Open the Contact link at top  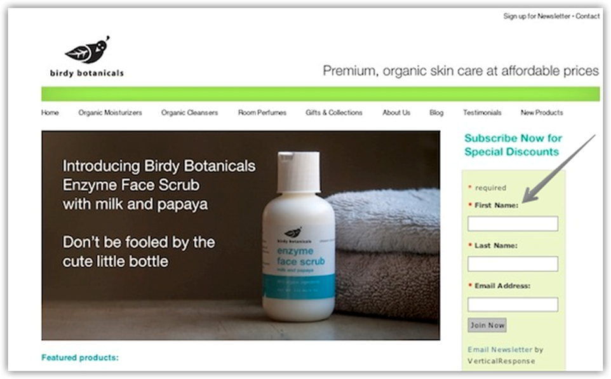coord(587,16)
